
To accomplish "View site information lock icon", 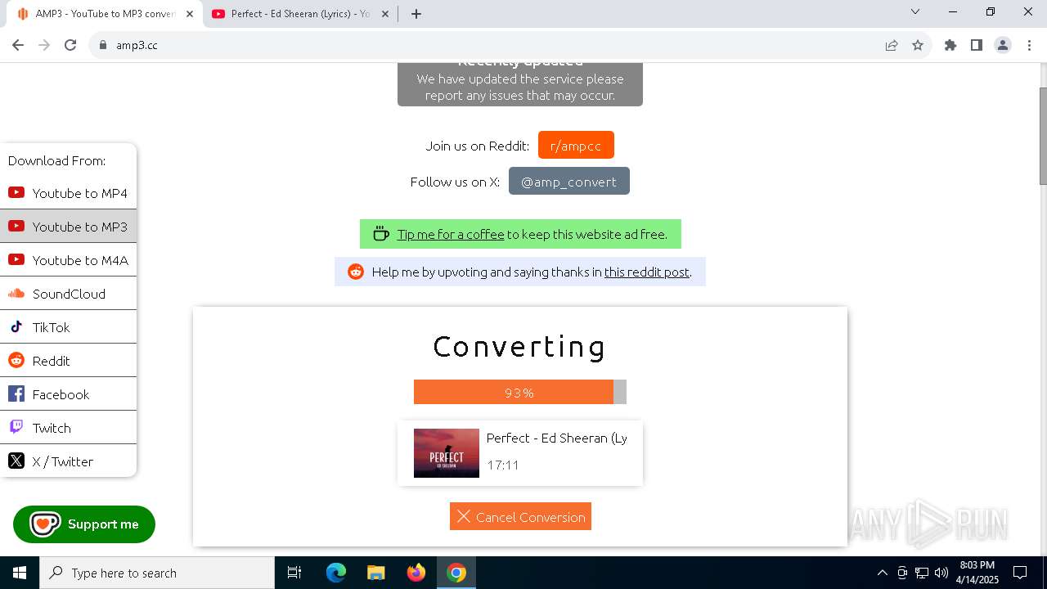I will point(103,45).
